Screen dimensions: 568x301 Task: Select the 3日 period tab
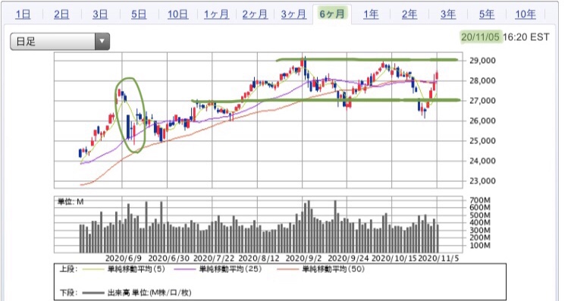pos(100,14)
